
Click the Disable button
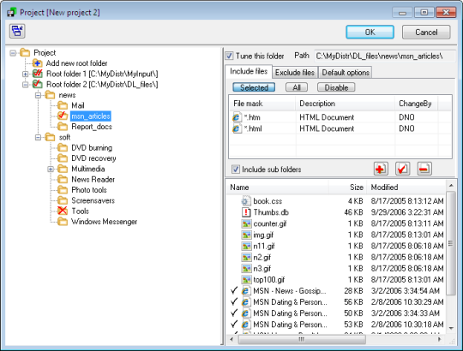pos(336,87)
